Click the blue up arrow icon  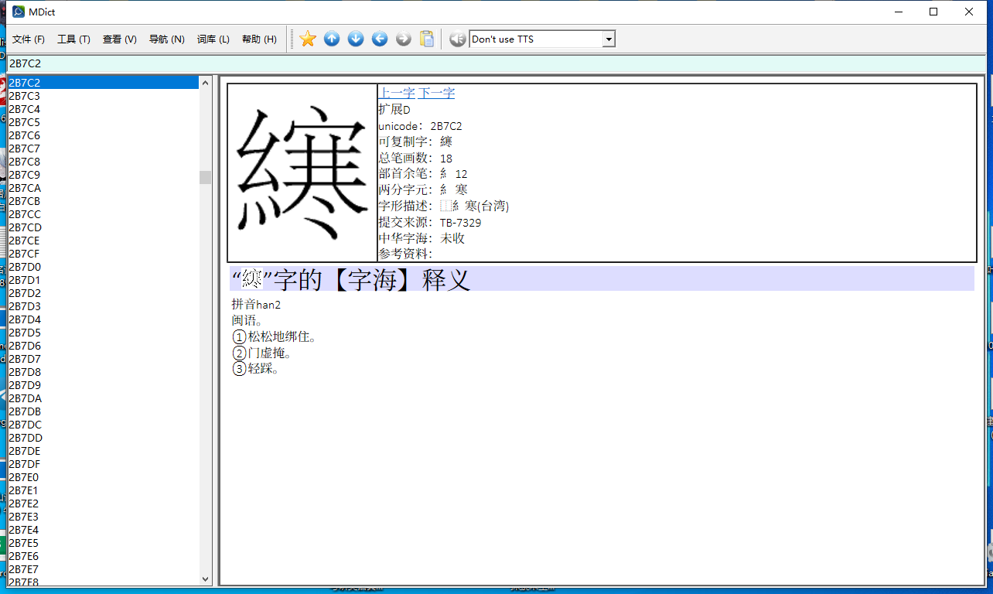click(332, 39)
